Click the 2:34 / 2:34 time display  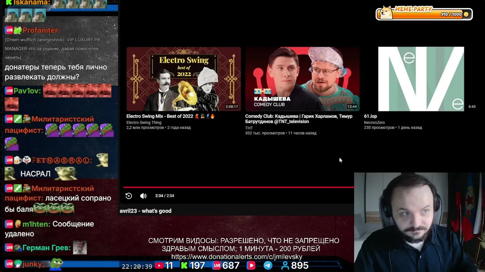pos(164,196)
